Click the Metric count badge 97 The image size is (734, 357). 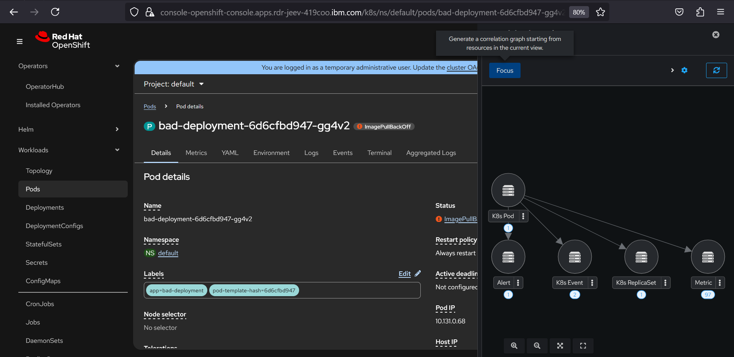coord(708,295)
